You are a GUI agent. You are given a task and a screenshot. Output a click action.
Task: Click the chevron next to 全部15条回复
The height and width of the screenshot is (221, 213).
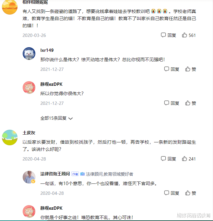click(71, 119)
